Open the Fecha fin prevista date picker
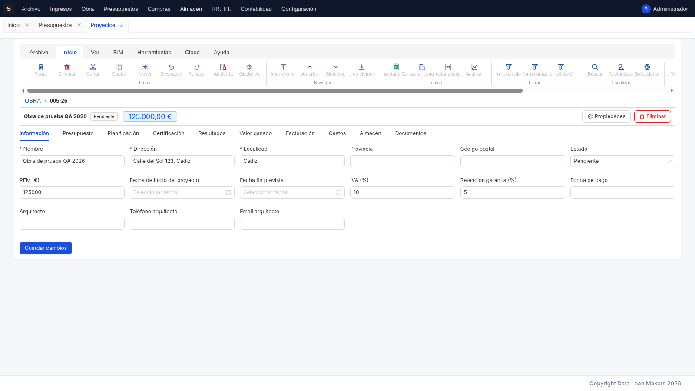 pos(292,192)
